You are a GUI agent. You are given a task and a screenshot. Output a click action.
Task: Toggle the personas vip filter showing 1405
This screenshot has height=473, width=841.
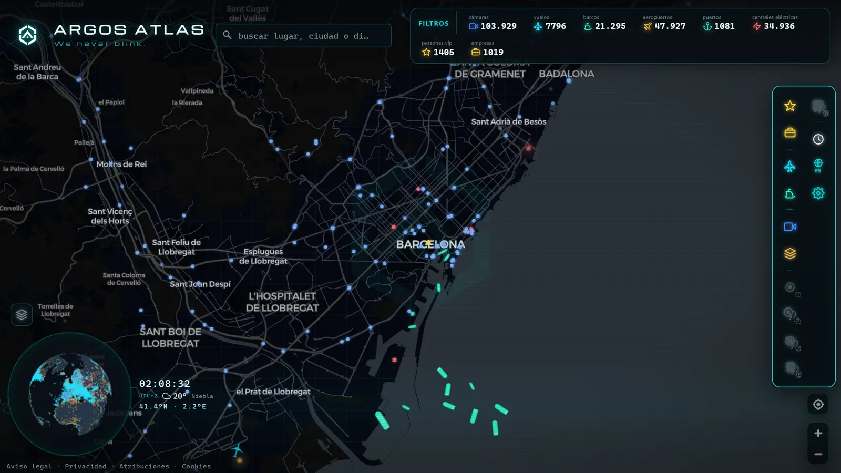coord(438,48)
